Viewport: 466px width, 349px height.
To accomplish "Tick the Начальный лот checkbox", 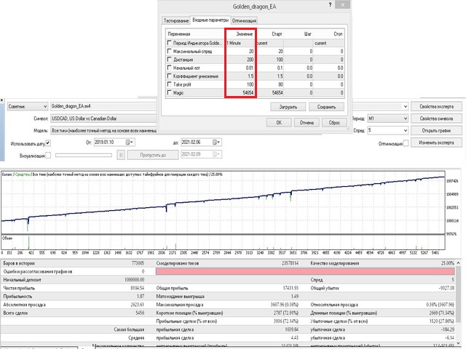I will [170, 68].
